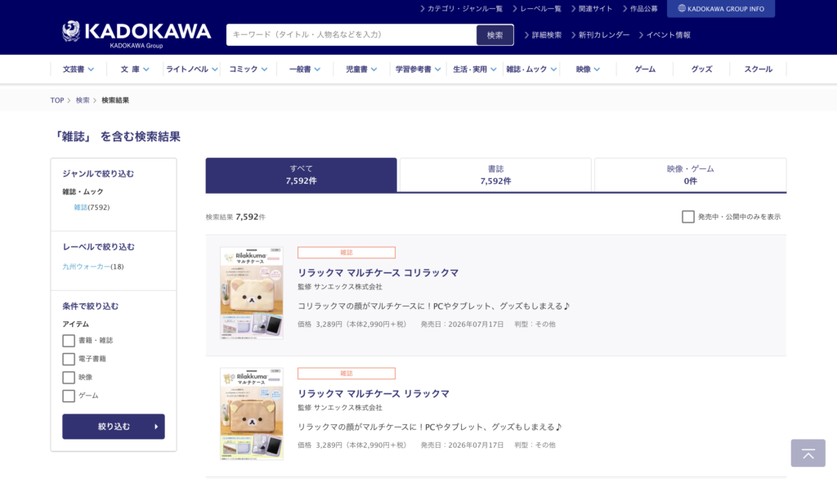The width and height of the screenshot is (837, 479).
Task: Expand the 文芸書 navigation dropdown
Action: tap(78, 69)
